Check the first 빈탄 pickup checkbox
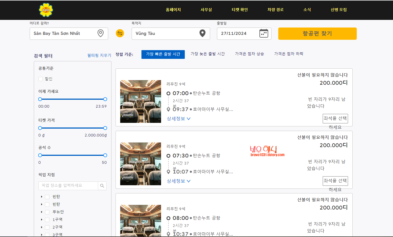The image size is (393, 237). click(47, 197)
